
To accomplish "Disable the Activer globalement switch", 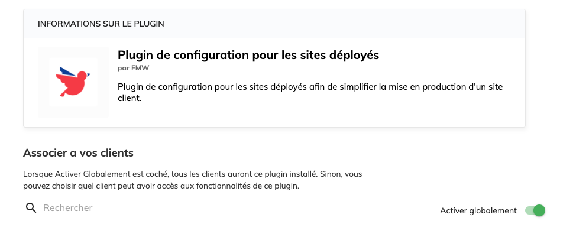I will point(535,210).
